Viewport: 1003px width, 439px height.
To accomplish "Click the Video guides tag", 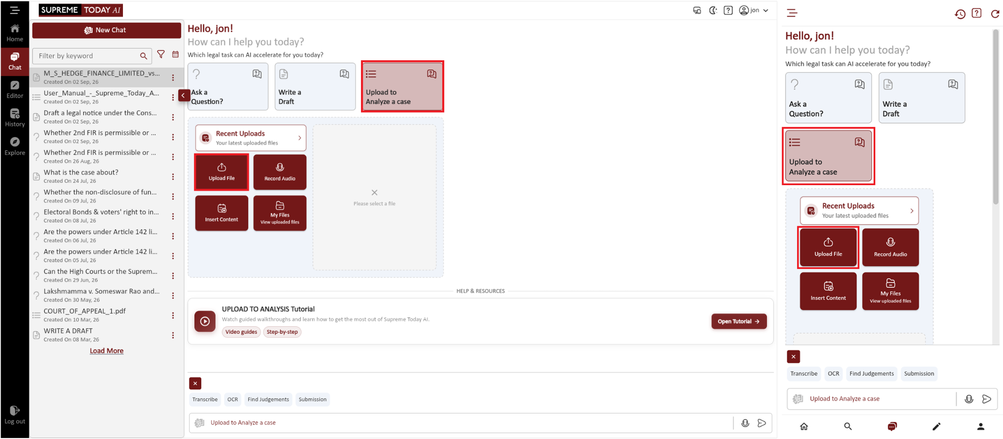I will 241,332.
